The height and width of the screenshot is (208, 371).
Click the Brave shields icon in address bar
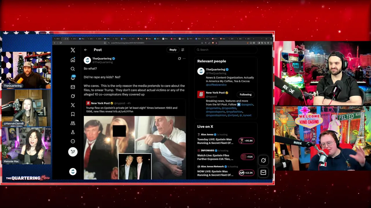tap(213, 43)
